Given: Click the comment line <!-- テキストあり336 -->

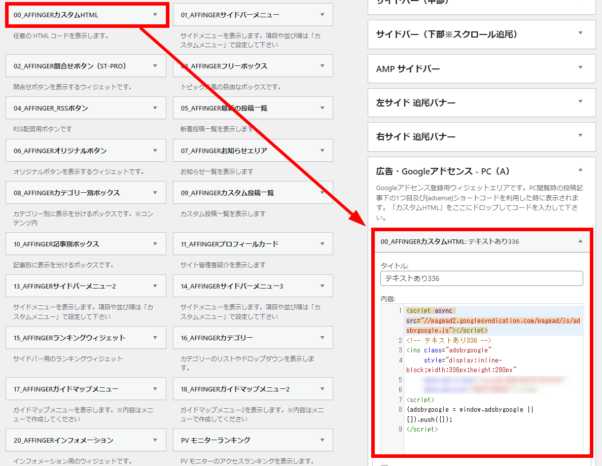Looking at the screenshot, I should (x=448, y=340).
